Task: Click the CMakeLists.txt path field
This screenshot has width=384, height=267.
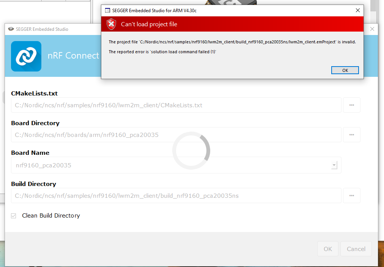Action: (x=176, y=105)
